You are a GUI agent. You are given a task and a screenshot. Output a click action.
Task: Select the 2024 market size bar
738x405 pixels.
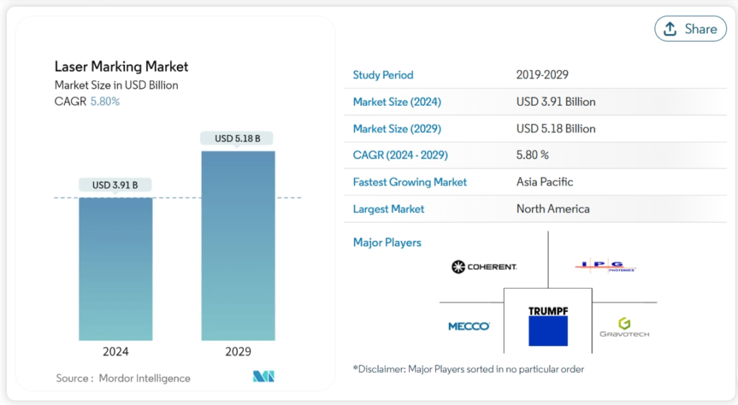pyautogui.click(x=115, y=268)
